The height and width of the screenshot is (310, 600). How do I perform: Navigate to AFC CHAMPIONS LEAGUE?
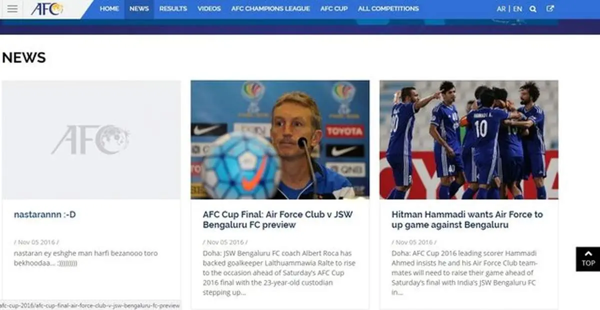click(270, 8)
